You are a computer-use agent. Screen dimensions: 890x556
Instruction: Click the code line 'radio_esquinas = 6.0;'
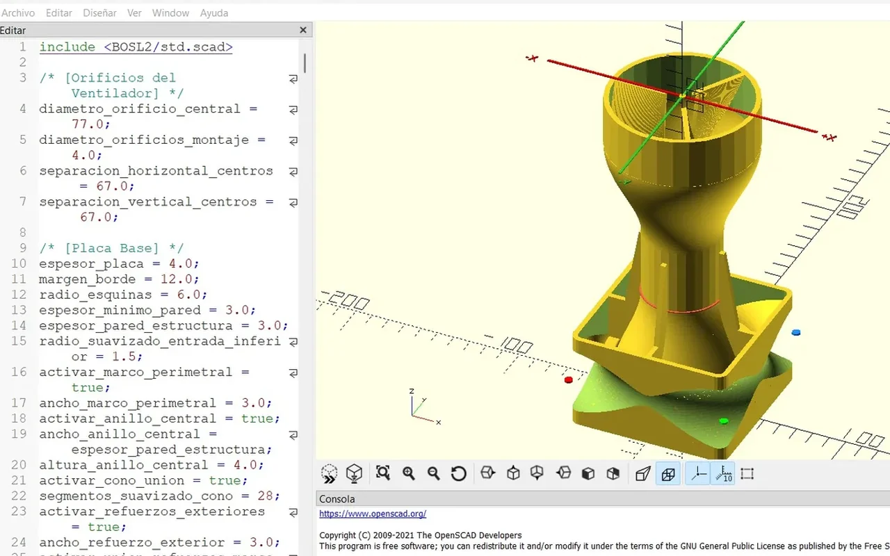[x=123, y=295]
